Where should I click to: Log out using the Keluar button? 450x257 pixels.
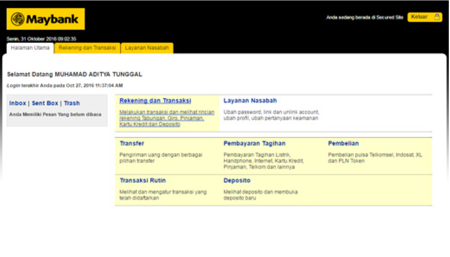[420, 17]
